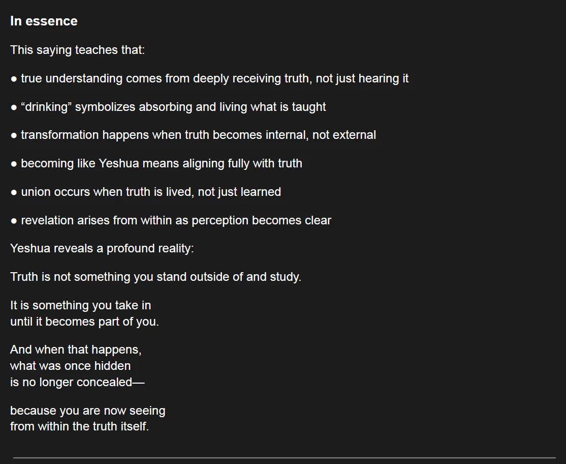Viewport: 566px width, 464px height.
Task: Click "until it becomes part of you."
Action: point(84,322)
